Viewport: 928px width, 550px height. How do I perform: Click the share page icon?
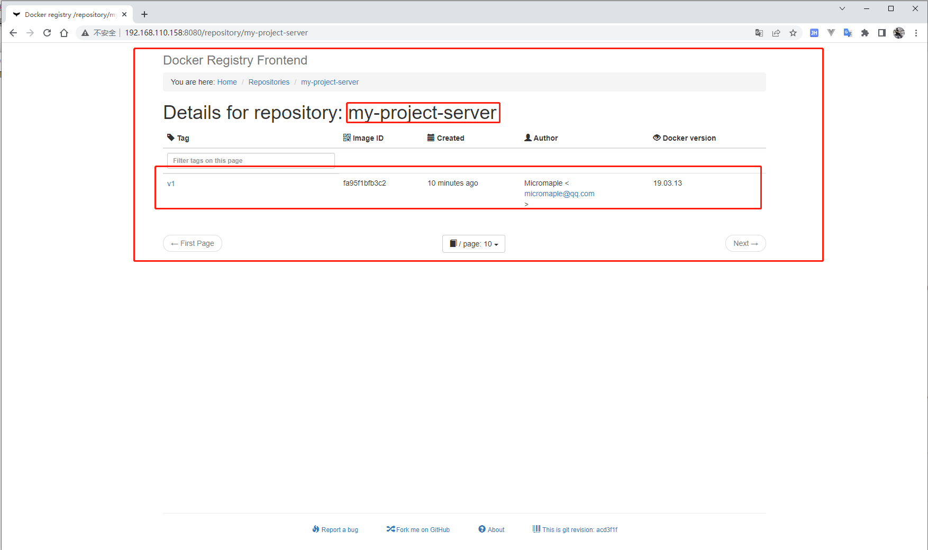coord(776,33)
